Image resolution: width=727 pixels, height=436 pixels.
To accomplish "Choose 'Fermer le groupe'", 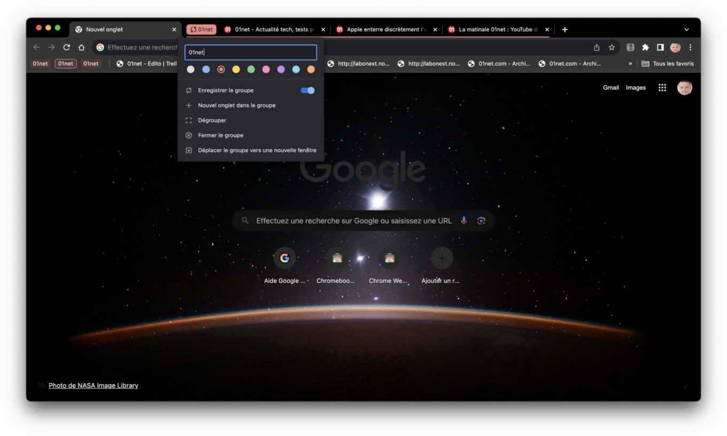I will pyautogui.click(x=251, y=135).
